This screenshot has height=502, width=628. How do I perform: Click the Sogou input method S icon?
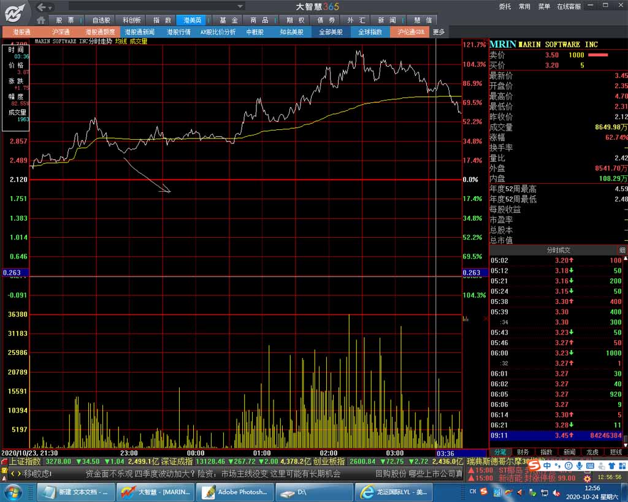click(x=534, y=466)
